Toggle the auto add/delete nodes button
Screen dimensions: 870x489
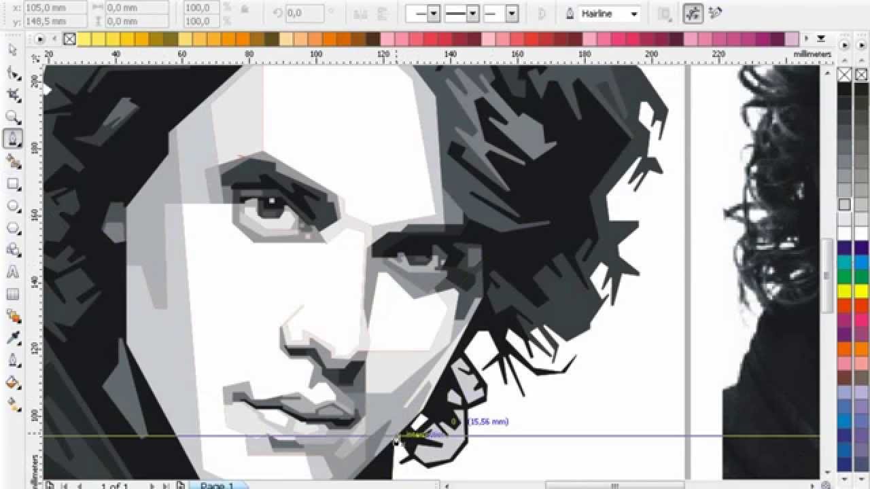[x=714, y=13]
